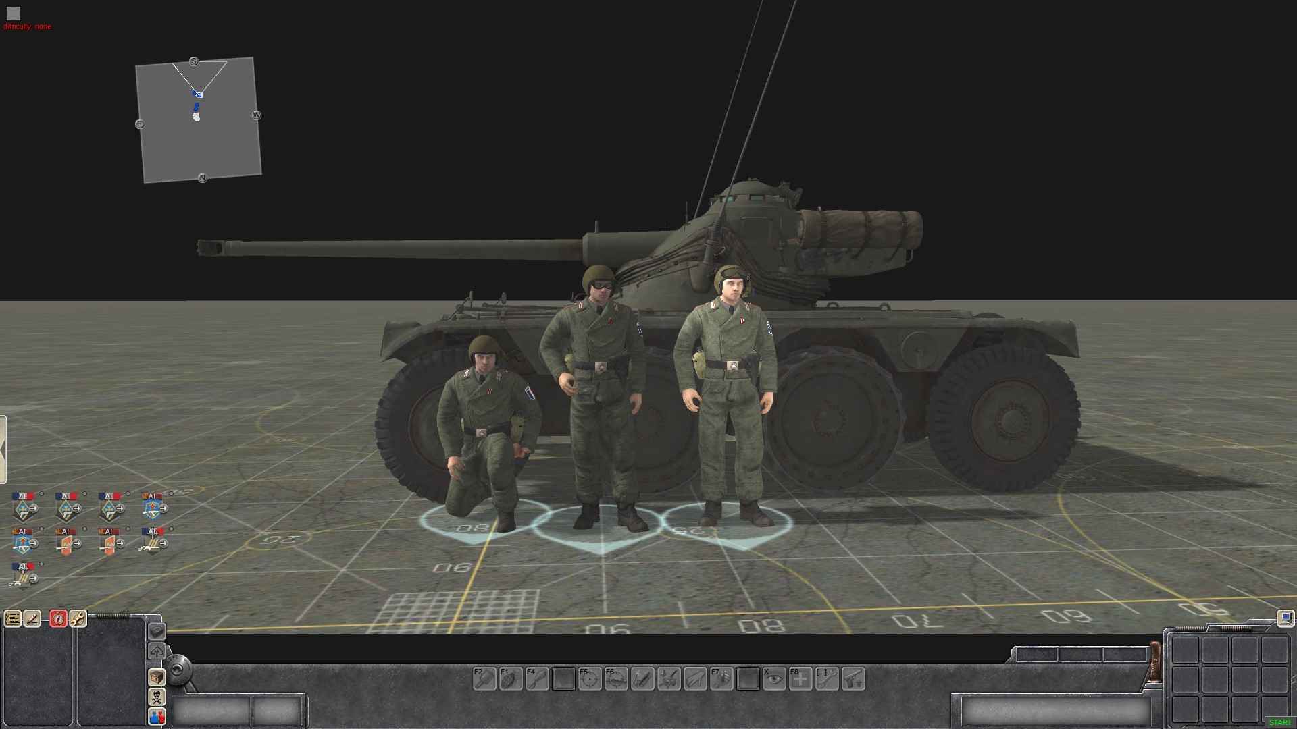
Task: Use the F8 medical heal command
Action: [800, 678]
